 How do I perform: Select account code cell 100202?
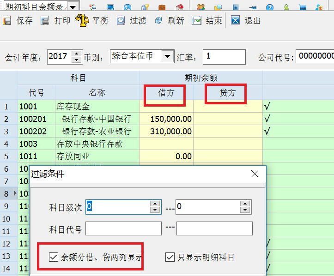click(x=36, y=131)
